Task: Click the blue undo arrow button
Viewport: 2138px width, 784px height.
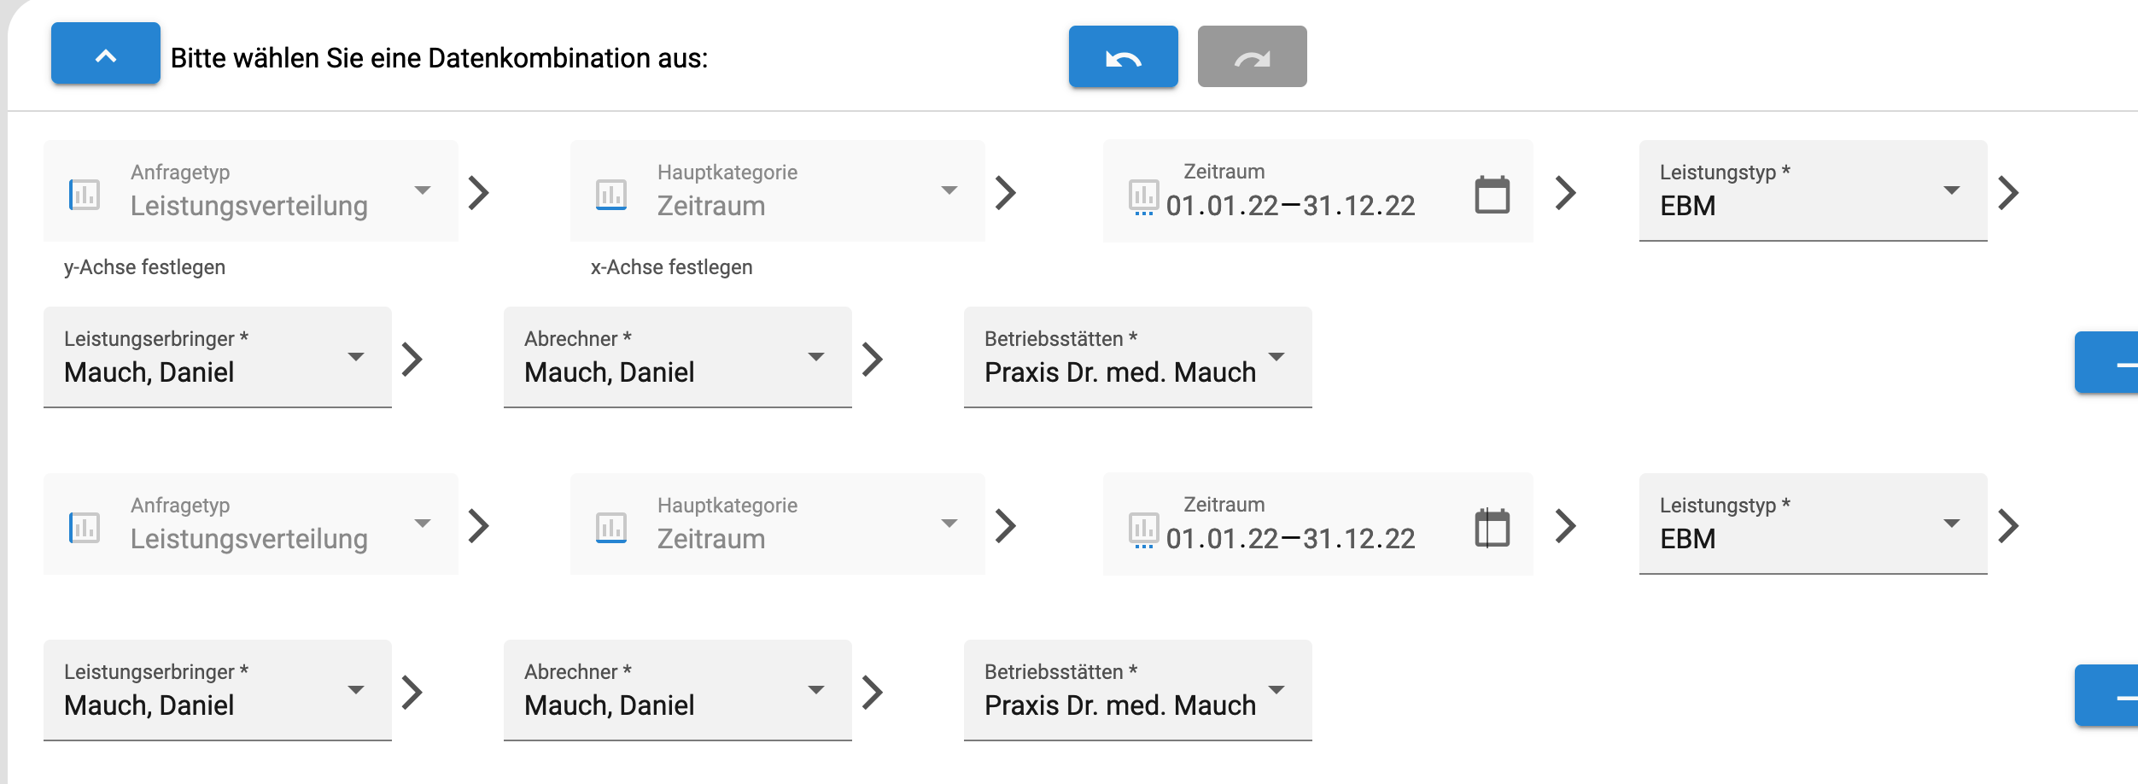Action: click(1123, 56)
